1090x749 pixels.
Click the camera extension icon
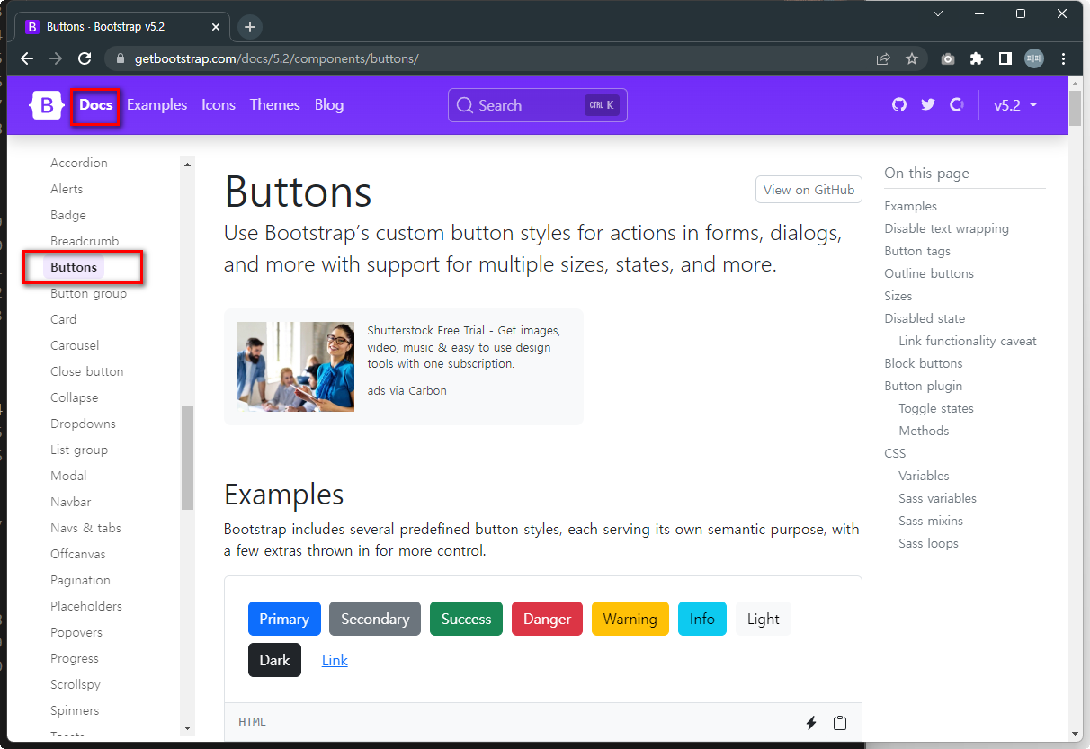[x=948, y=58]
